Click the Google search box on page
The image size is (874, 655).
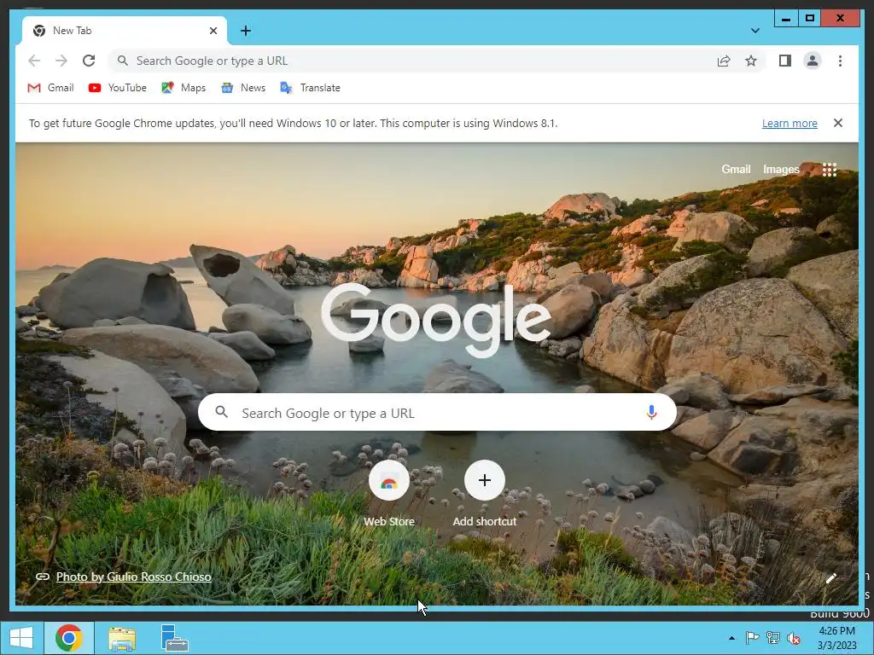click(437, 413)
